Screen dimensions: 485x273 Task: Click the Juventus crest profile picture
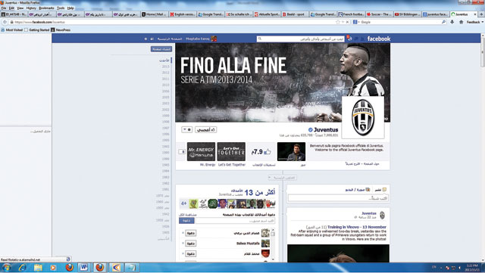tap(363, 117)
